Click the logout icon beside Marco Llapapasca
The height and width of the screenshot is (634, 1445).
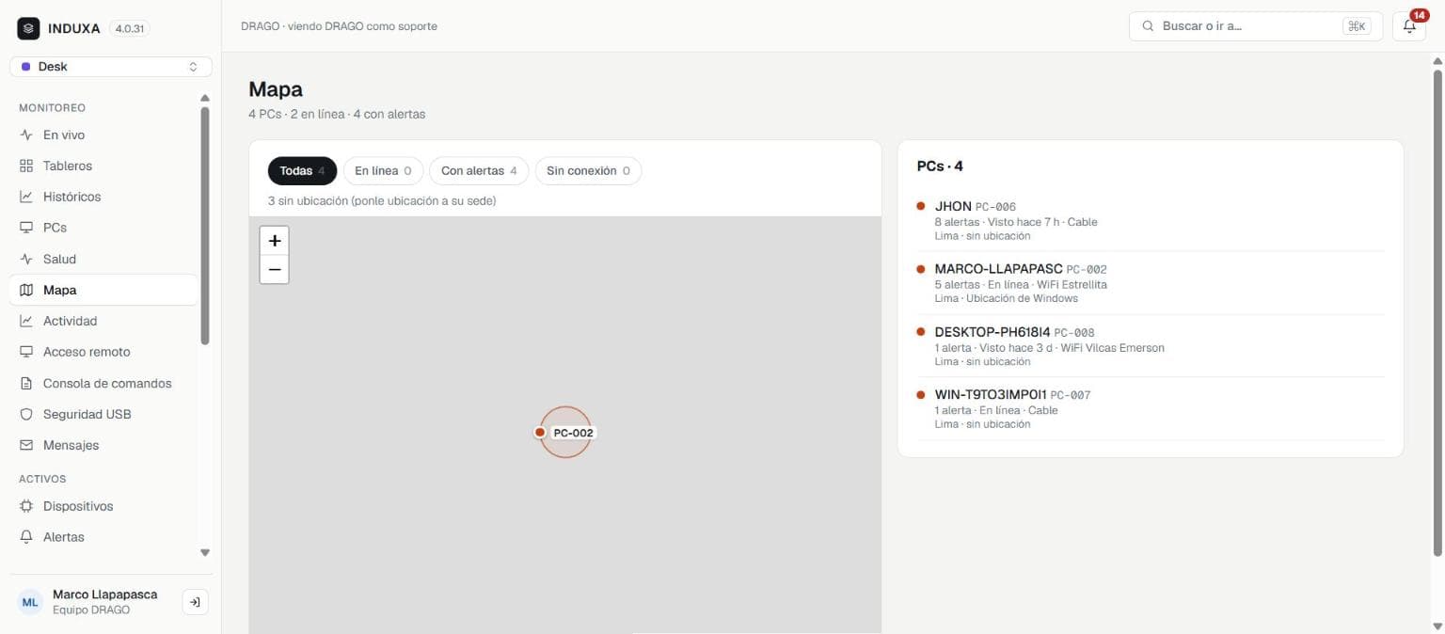195,602
